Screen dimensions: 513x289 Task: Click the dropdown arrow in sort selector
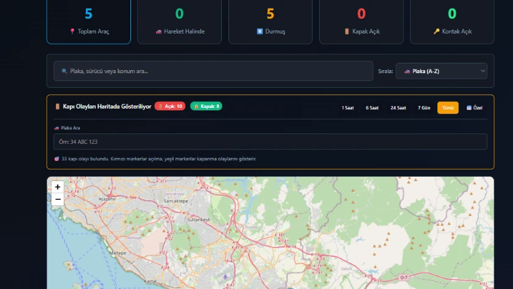[483, 71]
